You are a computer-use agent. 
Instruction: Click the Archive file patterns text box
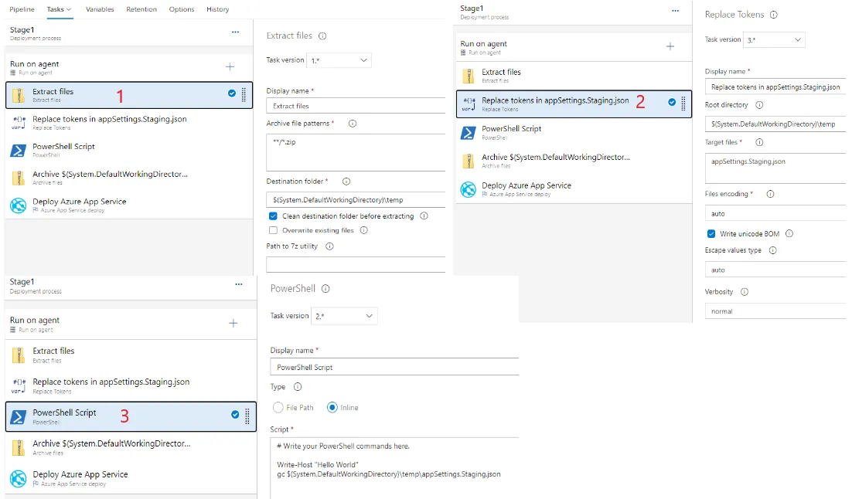tap(356, 152)
